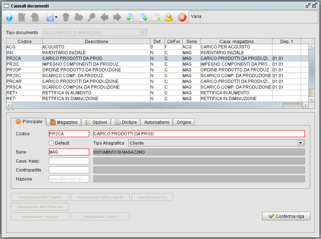Open the lookup with the folder-magnifier icon
Image resolution: width=321 pixels, height=239 pixels.
tap(169, 17)
